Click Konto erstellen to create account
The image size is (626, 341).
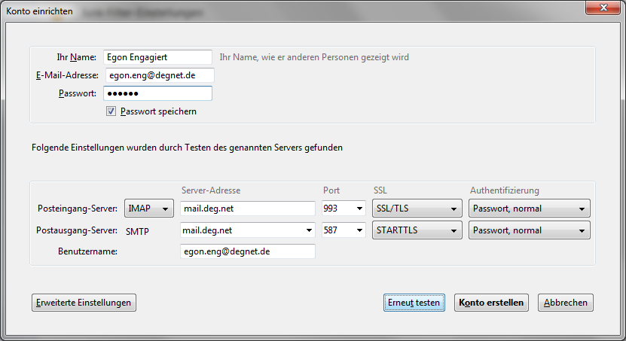point(490,303)
